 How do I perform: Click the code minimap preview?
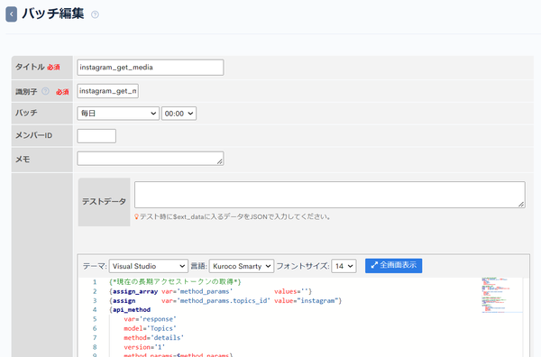[502, 295]
